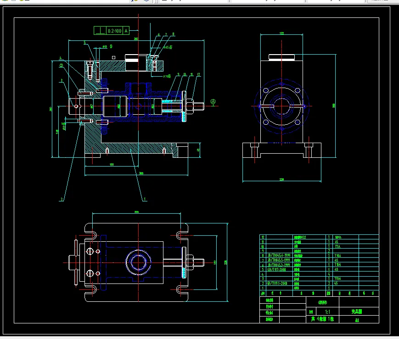
Task: Select part callout number 4
Action: tap(60, 58)
